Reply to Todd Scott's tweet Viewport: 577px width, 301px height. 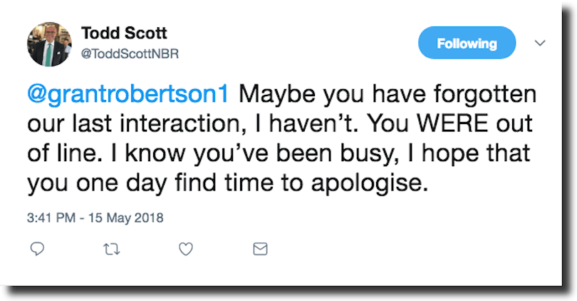click(x=38, y=249)
